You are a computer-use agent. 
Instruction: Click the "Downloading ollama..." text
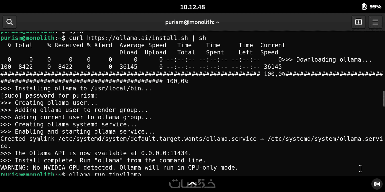coord(334,60)
